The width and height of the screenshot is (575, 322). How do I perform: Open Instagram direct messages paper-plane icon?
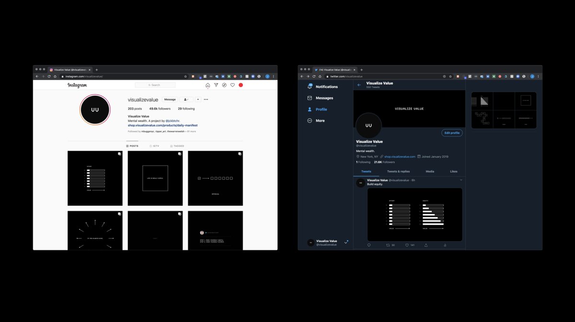[x=216, y=85]
